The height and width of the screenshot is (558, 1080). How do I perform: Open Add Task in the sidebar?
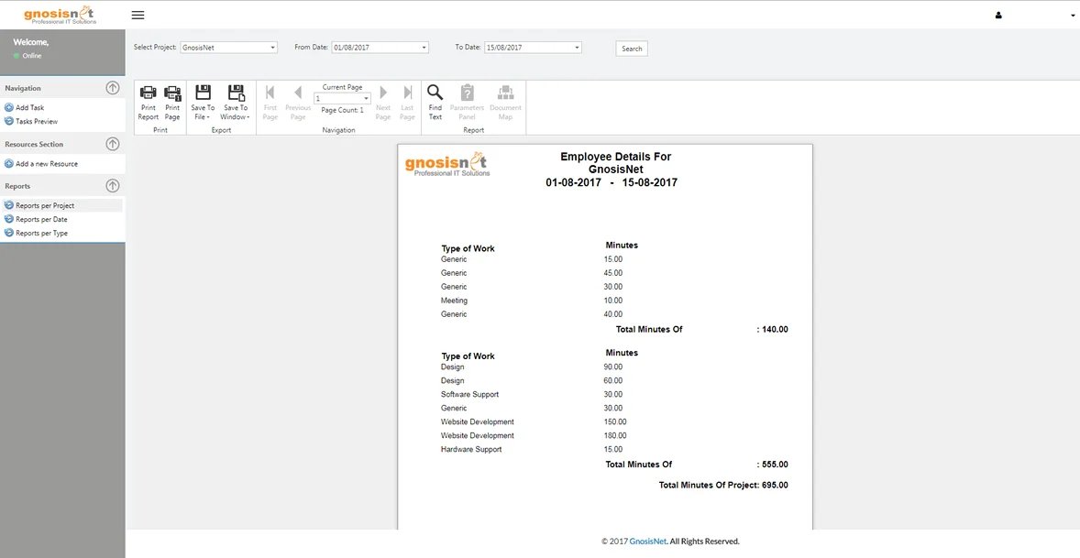pyautogui.click(x=29, y=107)
